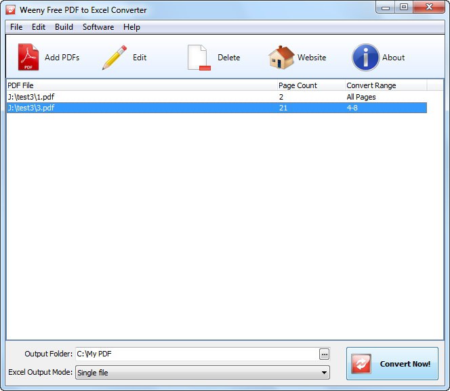Click the PDF File column header
This screenshot has height=391, width=450.
[x=142, y=85]
